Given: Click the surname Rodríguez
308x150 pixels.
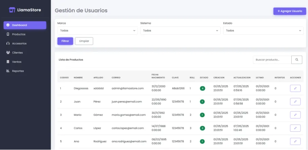Looking at the screenshot, I should pos(100,141).
